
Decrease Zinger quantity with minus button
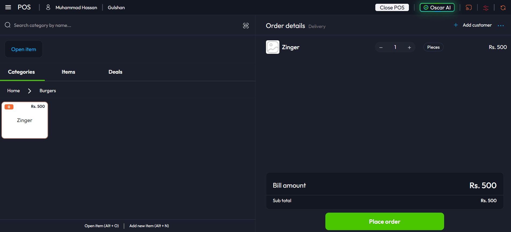(x=381, y=47)
